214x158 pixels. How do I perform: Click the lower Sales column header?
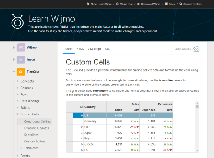tap(115, 110)
